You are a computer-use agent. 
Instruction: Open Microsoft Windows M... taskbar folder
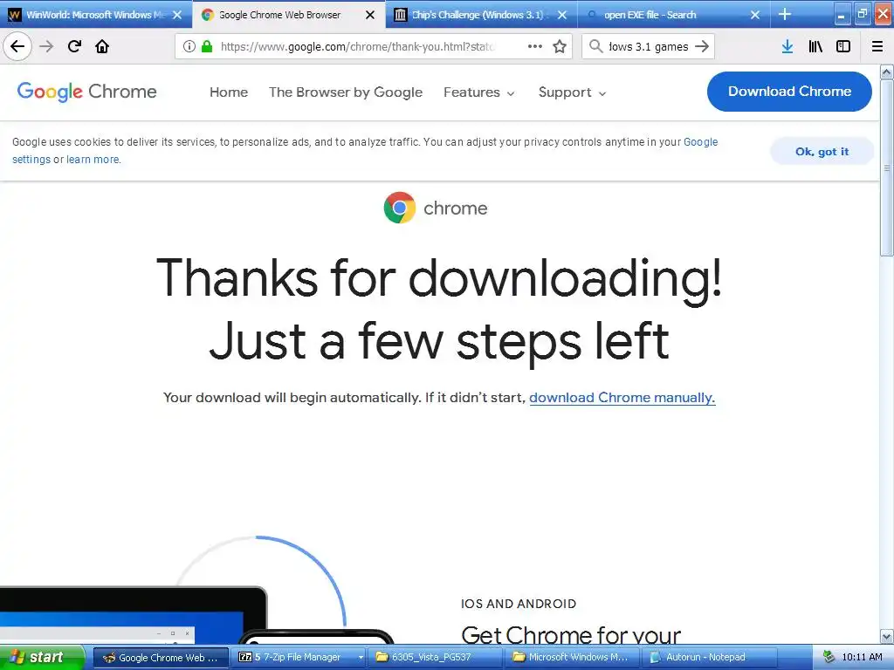click(572, 658)
